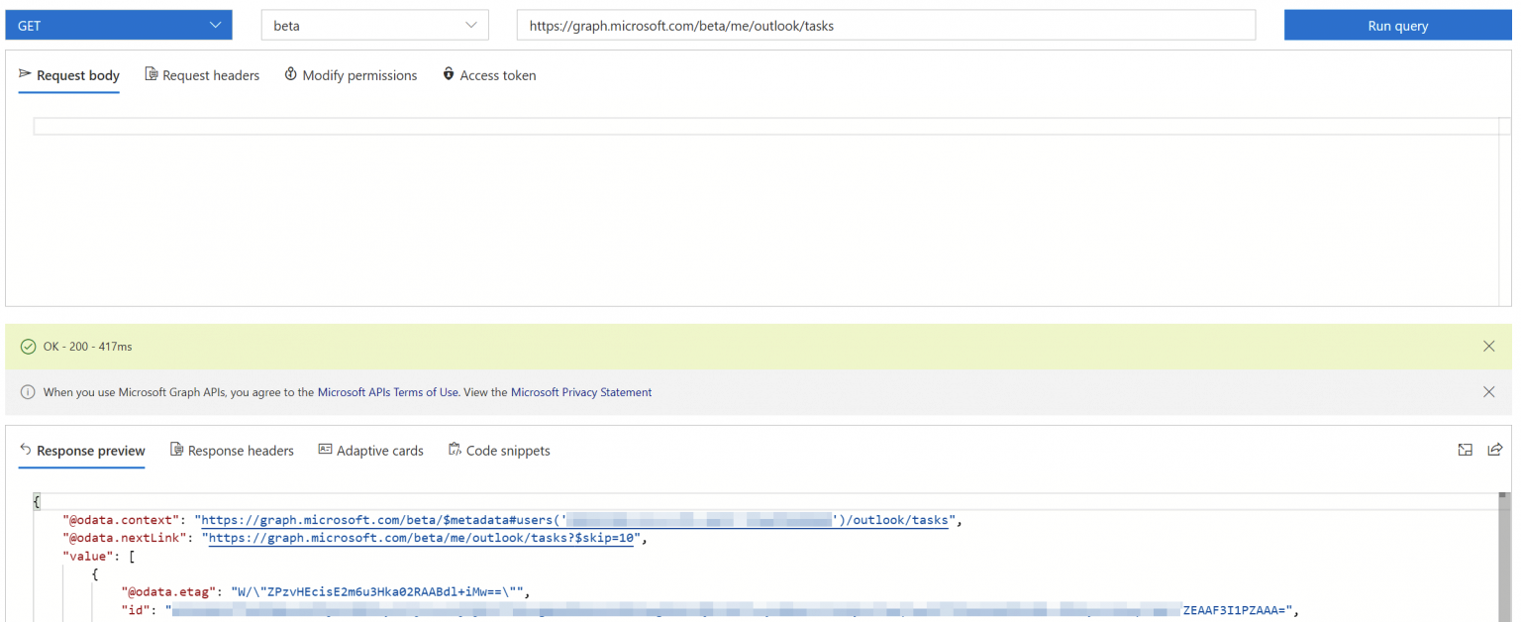Click the "id" key in the response
This screenshot has height=622, width=1521.
point(136,610)
